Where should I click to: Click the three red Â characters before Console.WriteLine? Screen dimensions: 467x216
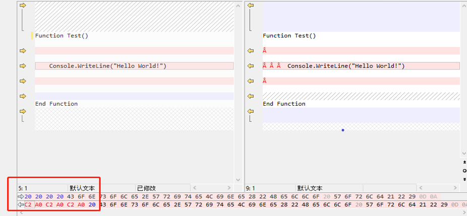(x=272, y=66)
